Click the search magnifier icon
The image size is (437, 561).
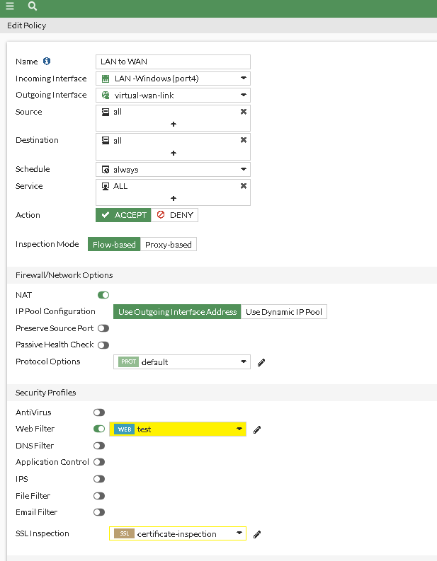[x=33, y=6]
